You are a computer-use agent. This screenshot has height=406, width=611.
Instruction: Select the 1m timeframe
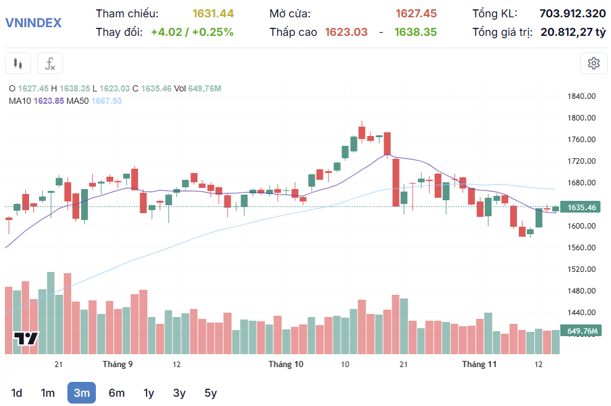point(48,393)
